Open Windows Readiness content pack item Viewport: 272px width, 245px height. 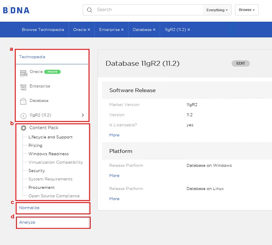(x=49, y=154)
